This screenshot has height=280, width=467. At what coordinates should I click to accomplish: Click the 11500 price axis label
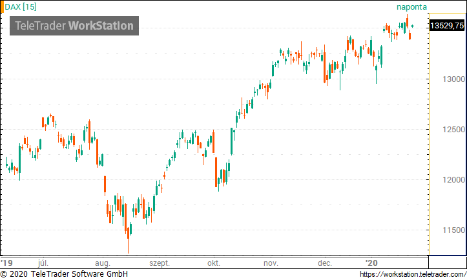453,230
